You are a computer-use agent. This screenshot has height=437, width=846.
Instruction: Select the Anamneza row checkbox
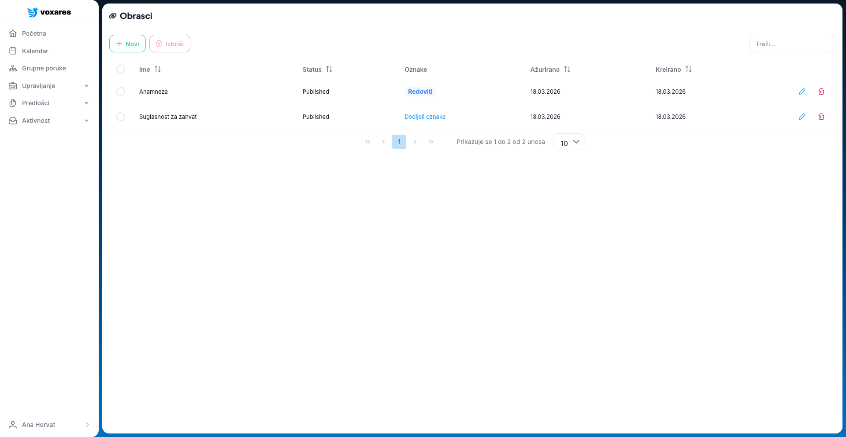[x=121, y=92]
